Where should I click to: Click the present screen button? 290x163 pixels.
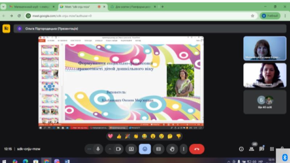131,149
